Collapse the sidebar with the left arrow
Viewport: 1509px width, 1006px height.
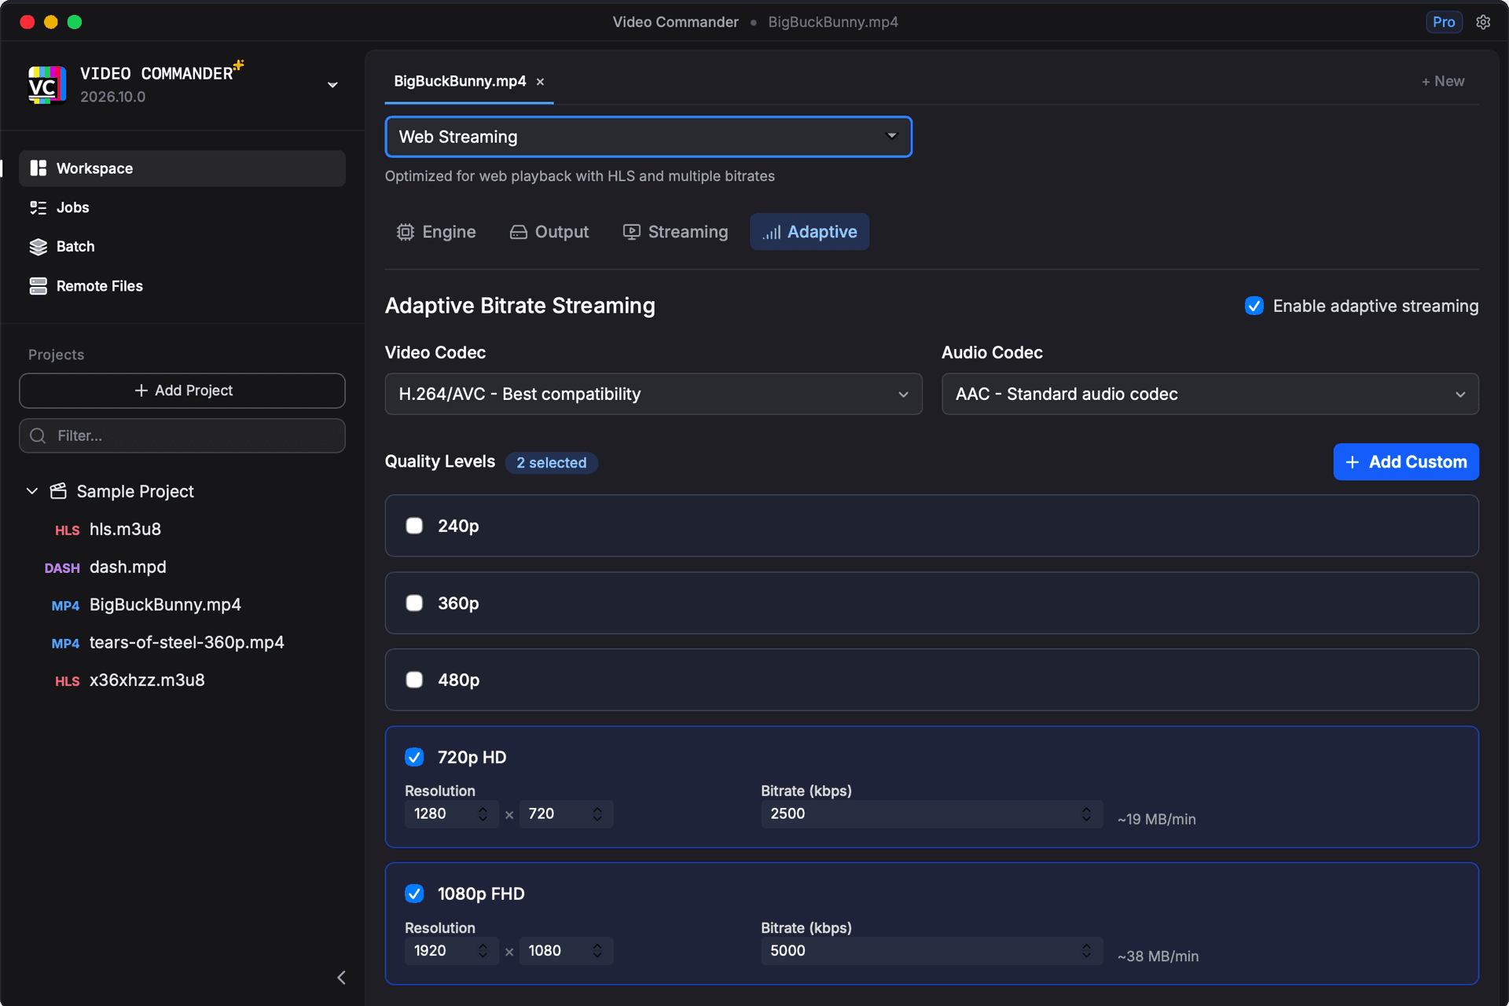click(341, 977)
